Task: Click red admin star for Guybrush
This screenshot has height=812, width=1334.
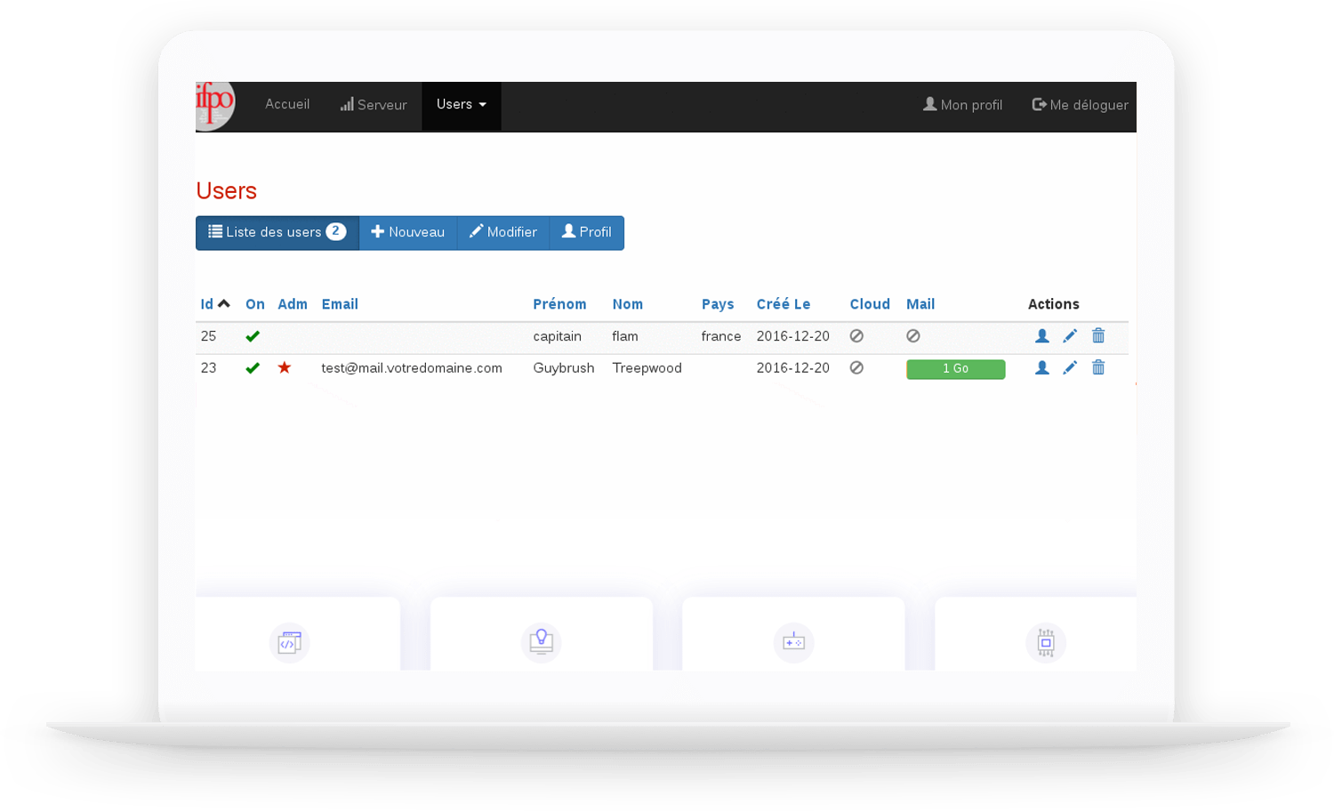Action: pyautogui.click(x=285, y=367)
